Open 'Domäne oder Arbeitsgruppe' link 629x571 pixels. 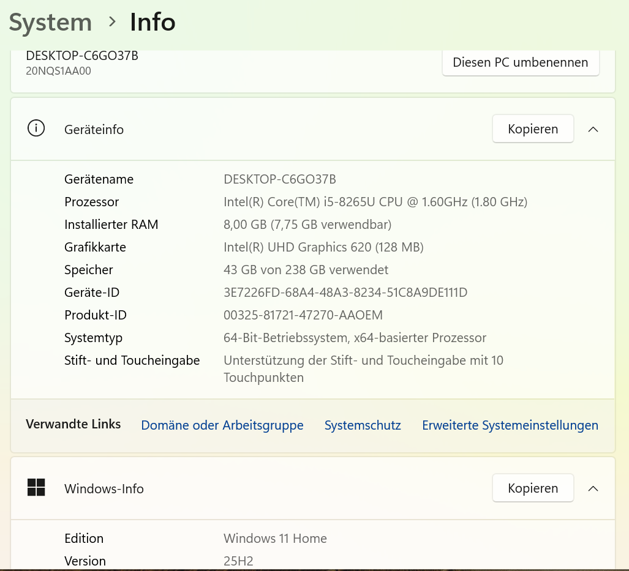(222, 425)
